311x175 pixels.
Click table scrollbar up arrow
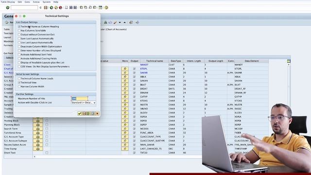click(x=289, y=65)
